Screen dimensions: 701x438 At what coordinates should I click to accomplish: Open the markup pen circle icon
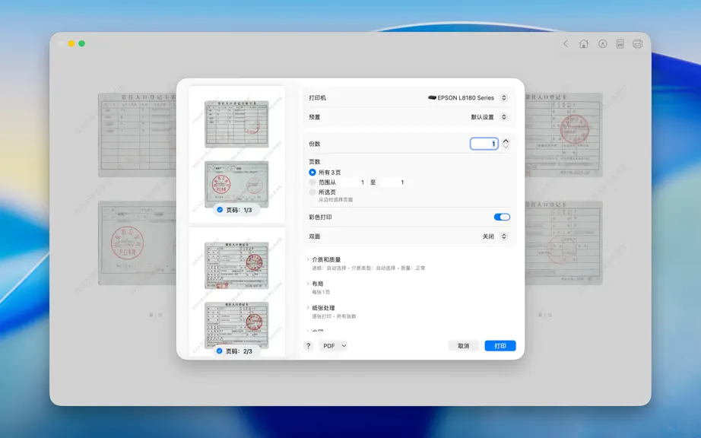pyautogui.click(x=603, y=44)
